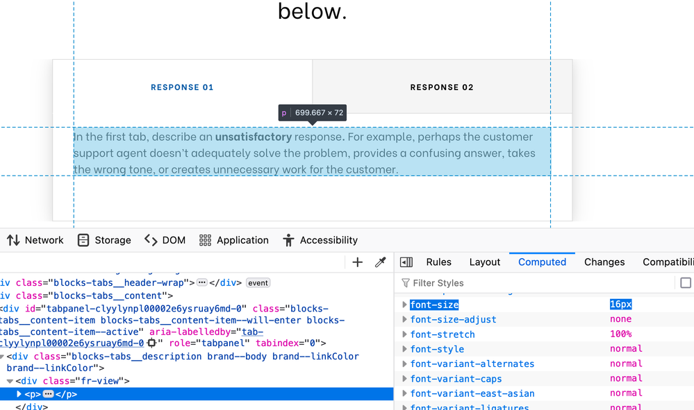The image size is (694, 410).
Task: Tick the checkbox beside Filter Styles
Action: (686, 283)
